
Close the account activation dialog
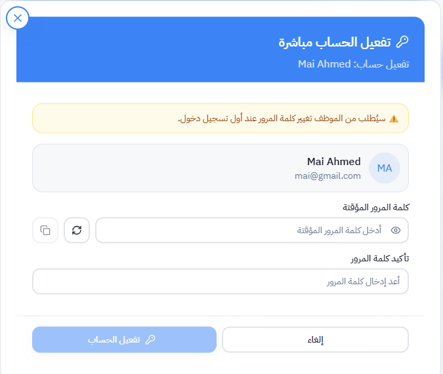(x=18, y=18)
